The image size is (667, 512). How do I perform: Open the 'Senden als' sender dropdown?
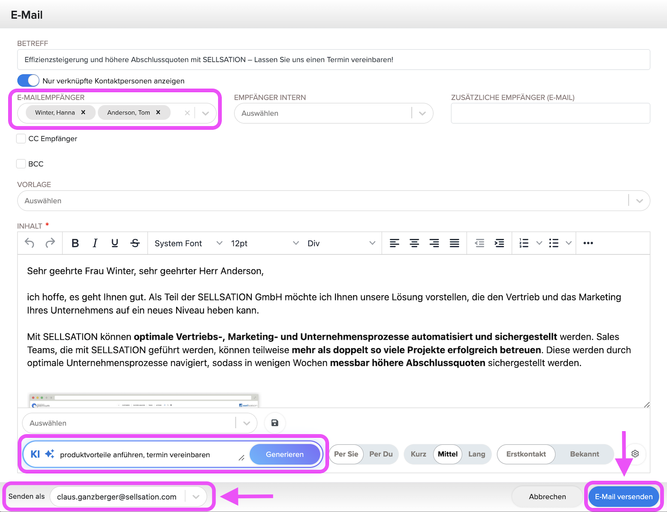[128, 497]
